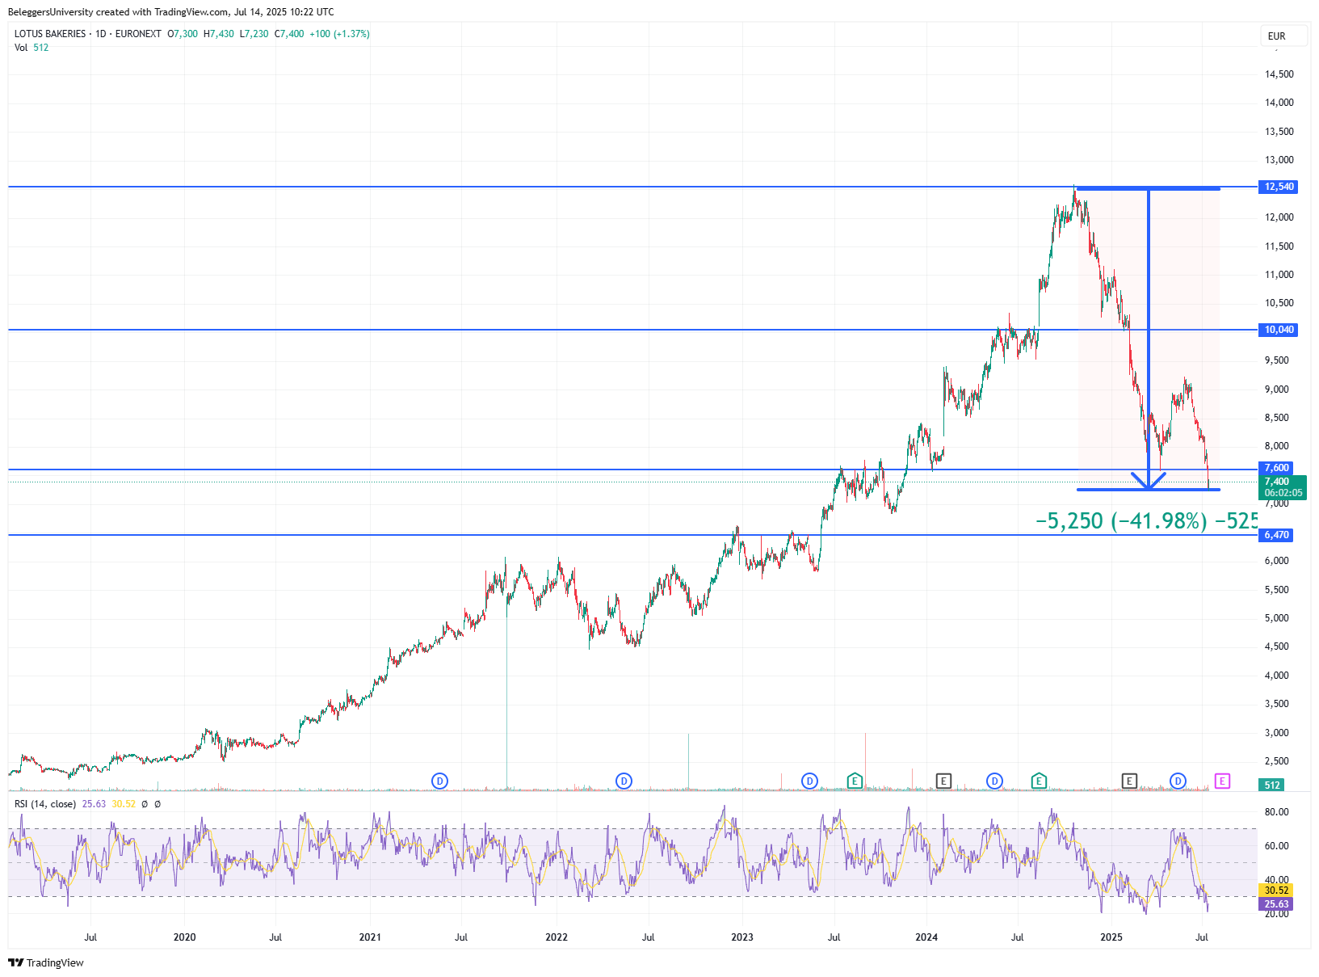The width and height of the screenshot is (1319, 977).
Task: Click the dividend D marker in mid-2022
Action: click(x=624, y=781)
